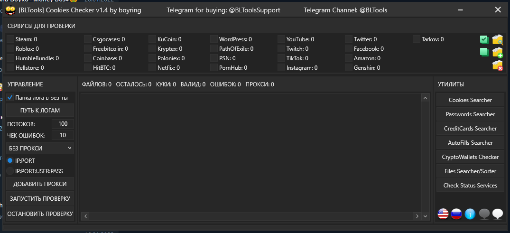The width and height of the screenshot is (510, 233).
Task: Tick the Coinbase checkbox
Action: [87, 58]
